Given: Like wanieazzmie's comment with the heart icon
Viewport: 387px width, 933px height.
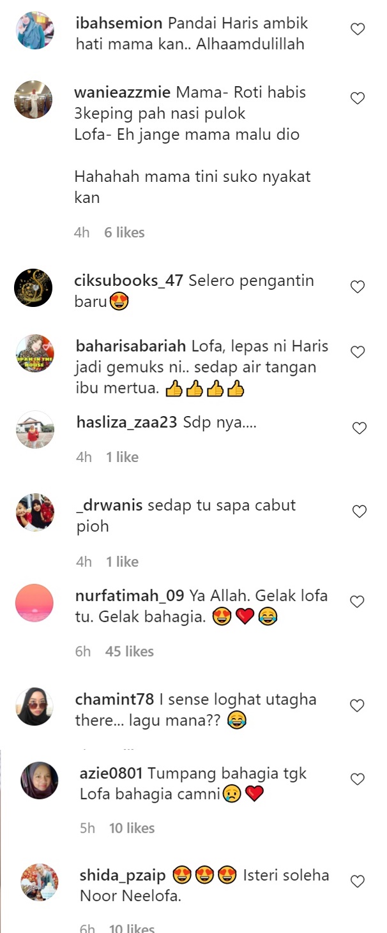Looking at the screenshot, I should click(x=358, y=98).
